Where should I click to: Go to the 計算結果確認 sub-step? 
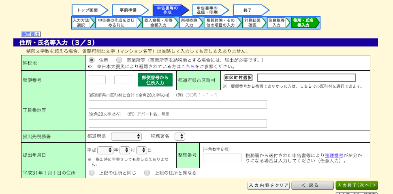click(253, 23)
